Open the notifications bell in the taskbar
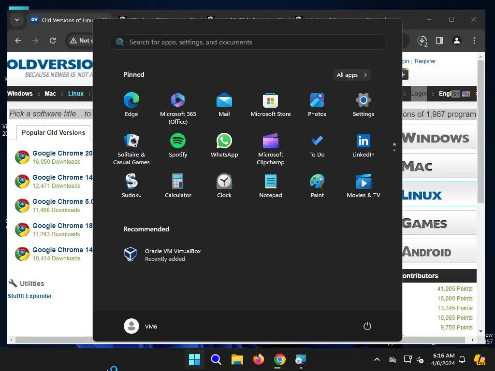Viewport: 495px width, 371px height. click(x=462, y=359)
